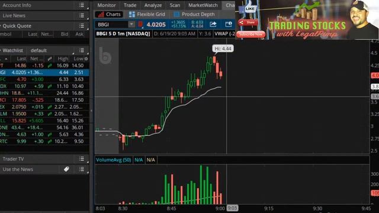Sort watchlist by the Last column header
379x213 pixels.
21,59
